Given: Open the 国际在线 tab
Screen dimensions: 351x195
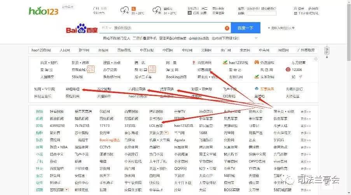Looking at the screenshot, I should 124,50.
